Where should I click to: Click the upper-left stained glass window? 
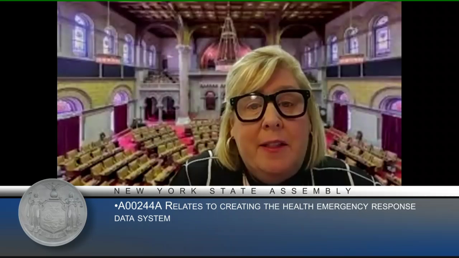pos(81,36)
